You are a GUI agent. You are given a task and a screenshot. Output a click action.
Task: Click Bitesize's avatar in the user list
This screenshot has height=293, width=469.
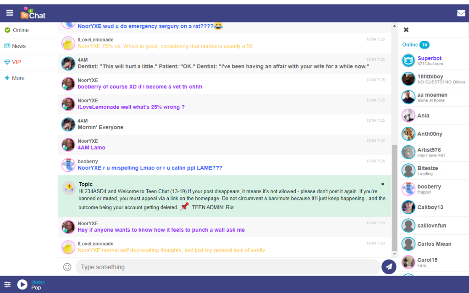click(408, 171)
